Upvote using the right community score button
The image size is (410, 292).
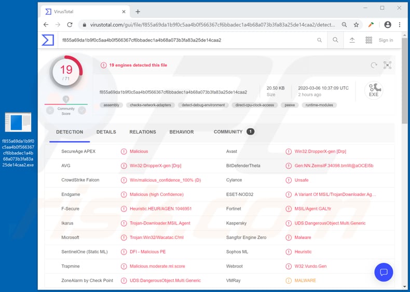tap(82, 110)
